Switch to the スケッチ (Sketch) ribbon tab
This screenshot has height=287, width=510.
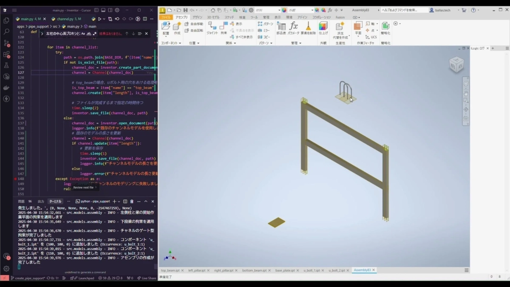pyautogui.click(x=229, y=17)
